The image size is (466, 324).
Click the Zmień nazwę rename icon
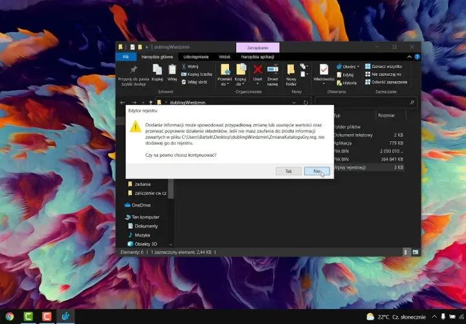tap(272, 70)
